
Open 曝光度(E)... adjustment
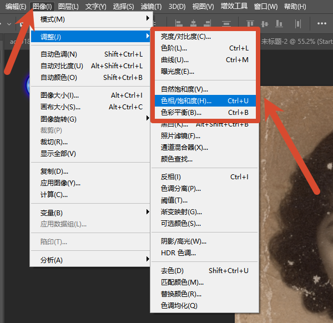tap(205, 72)
